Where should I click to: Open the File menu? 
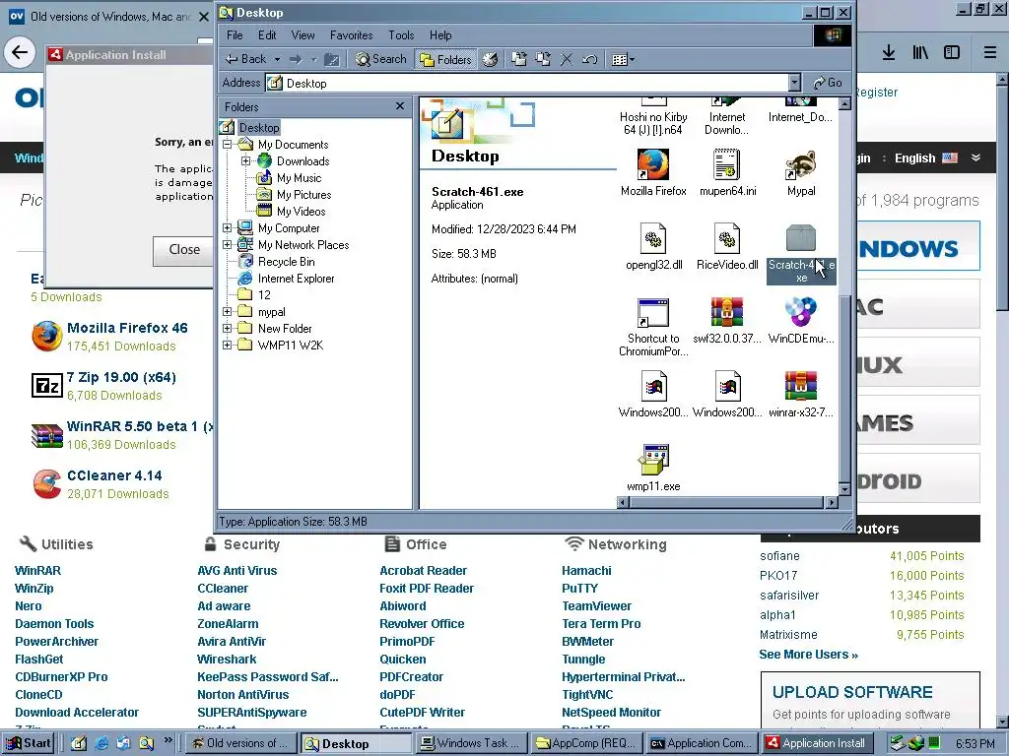point(235,35)
